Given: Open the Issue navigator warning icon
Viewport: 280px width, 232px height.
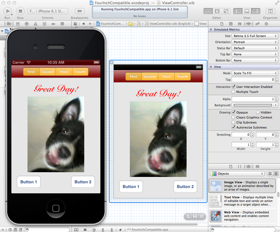Looking at the screenshot, I should click(x=36, y=24).
